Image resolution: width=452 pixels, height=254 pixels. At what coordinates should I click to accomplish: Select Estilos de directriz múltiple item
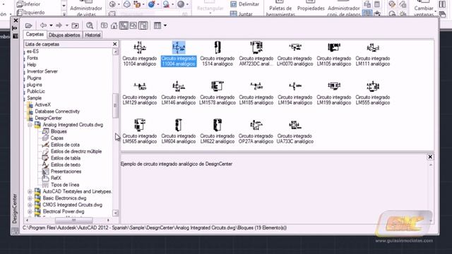tap(76, 151)
